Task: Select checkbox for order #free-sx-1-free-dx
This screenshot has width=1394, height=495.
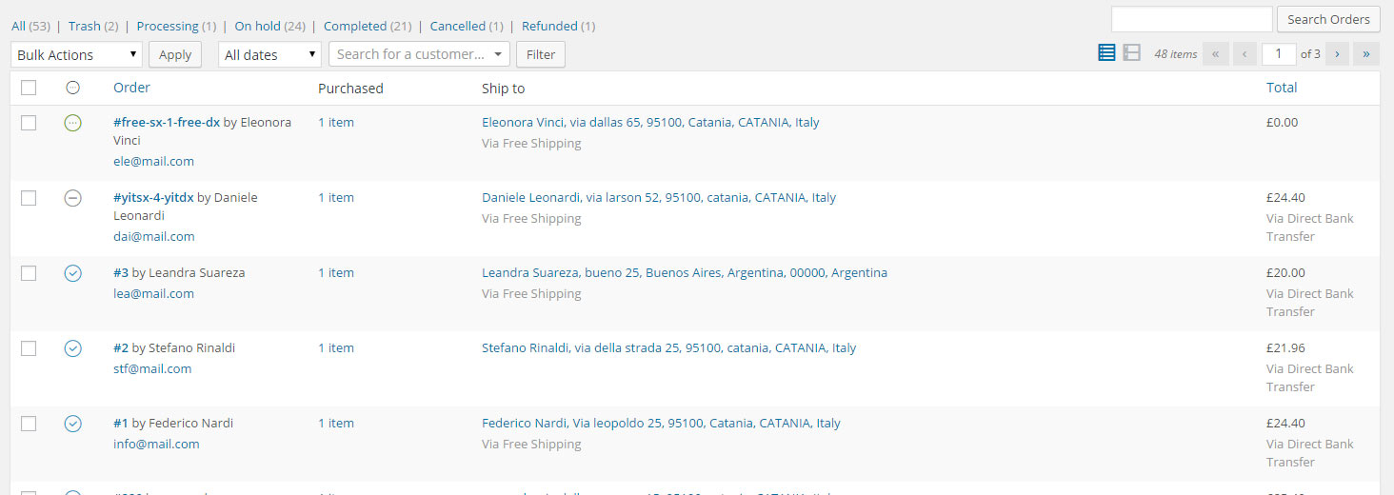Action: click(29, 123)
